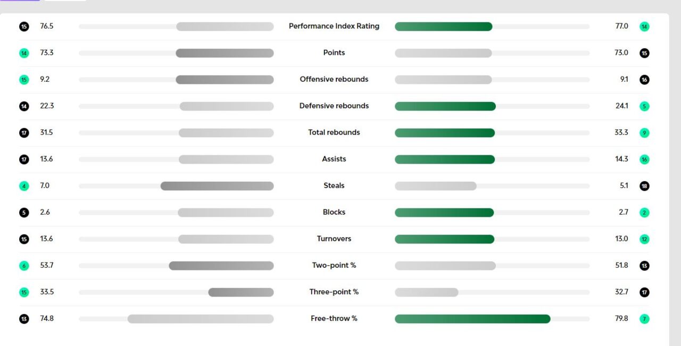Click the left rank badge in Offensive rebounds row
This screenshot has width=681, height=346.
(x=24, y=80)
